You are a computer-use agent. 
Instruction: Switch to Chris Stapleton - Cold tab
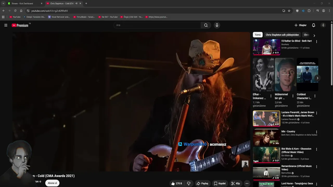(x=64, y=3)
